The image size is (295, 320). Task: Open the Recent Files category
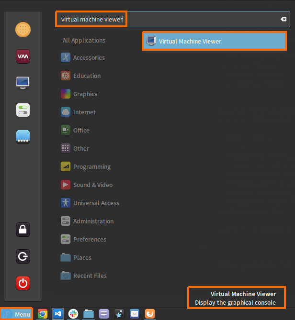(x=83, y=276)
